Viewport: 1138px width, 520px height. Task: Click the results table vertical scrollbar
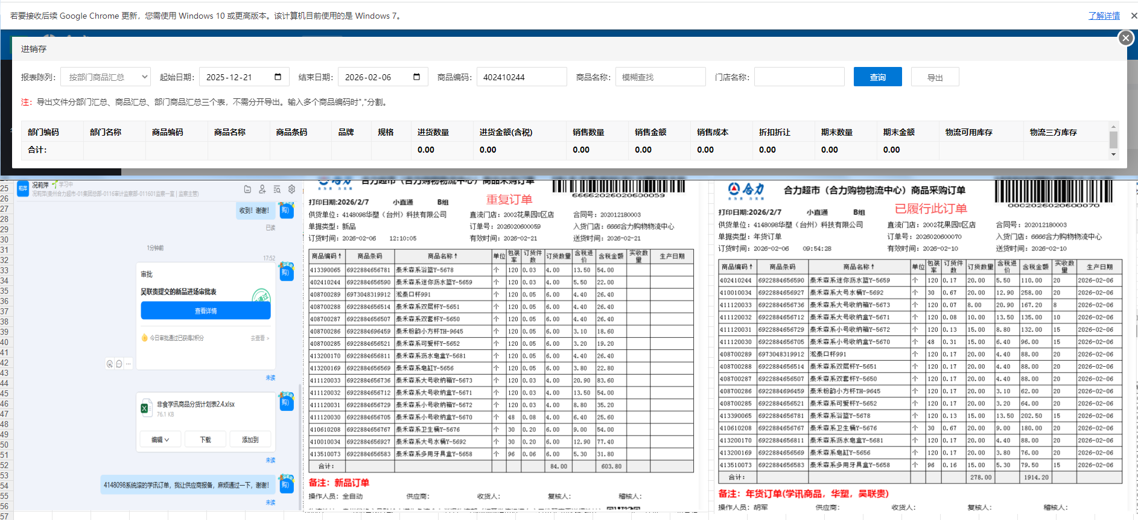1113,141
